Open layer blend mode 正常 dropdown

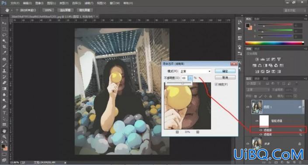(258, 90)
